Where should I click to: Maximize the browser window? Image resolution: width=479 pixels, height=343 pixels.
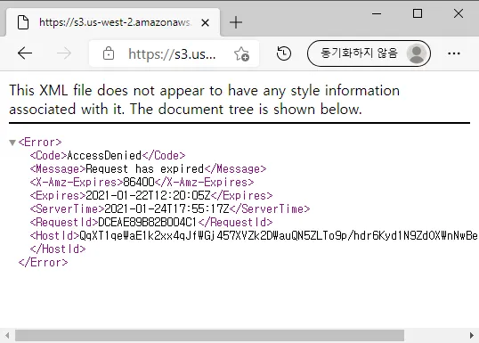tap(418, 13)
